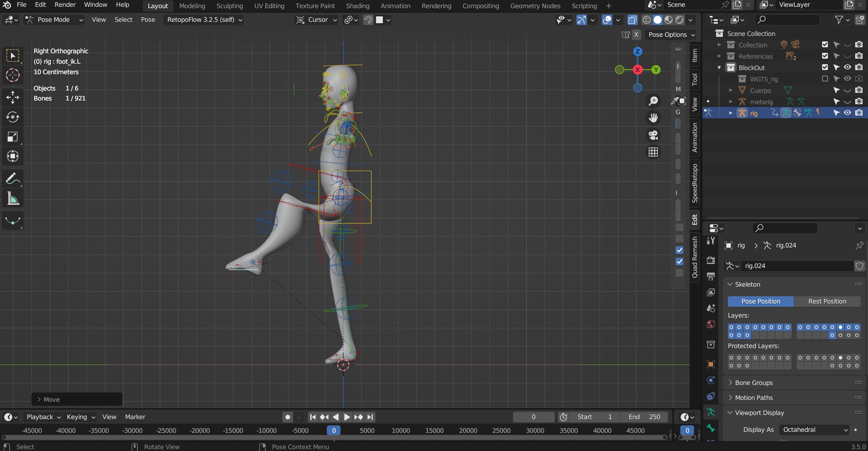The image size is (868, 451).
Task: Click the timeline End frame field
Action: coord(644,417)
